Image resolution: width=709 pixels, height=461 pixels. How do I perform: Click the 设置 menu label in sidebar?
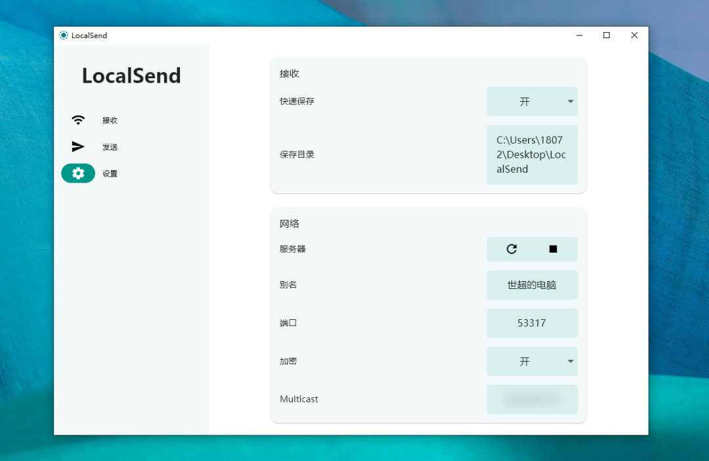[110, 174]
